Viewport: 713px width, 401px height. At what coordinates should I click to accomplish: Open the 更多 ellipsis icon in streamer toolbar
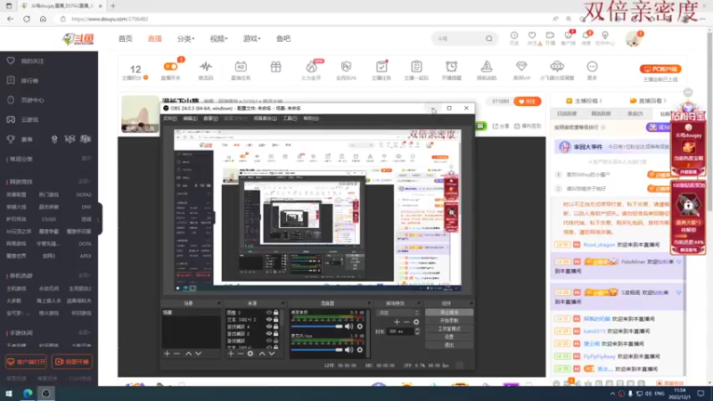592,67
